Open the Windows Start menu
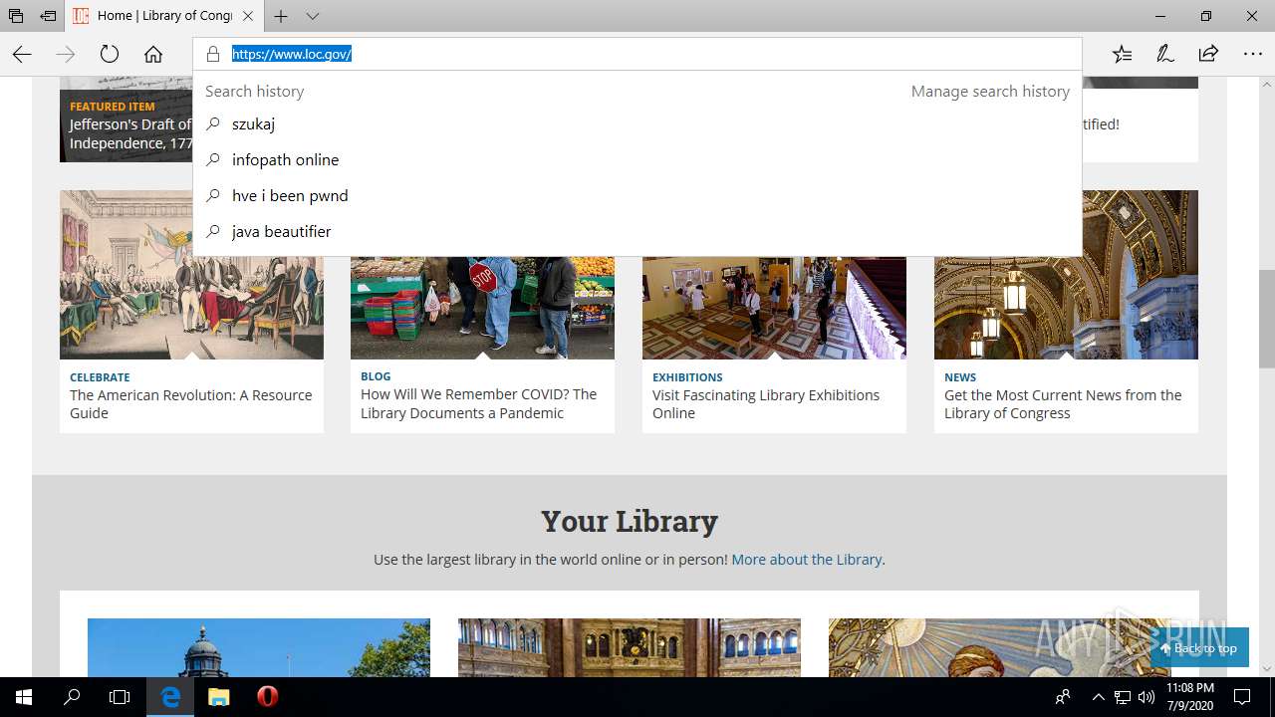 (24, 697)
